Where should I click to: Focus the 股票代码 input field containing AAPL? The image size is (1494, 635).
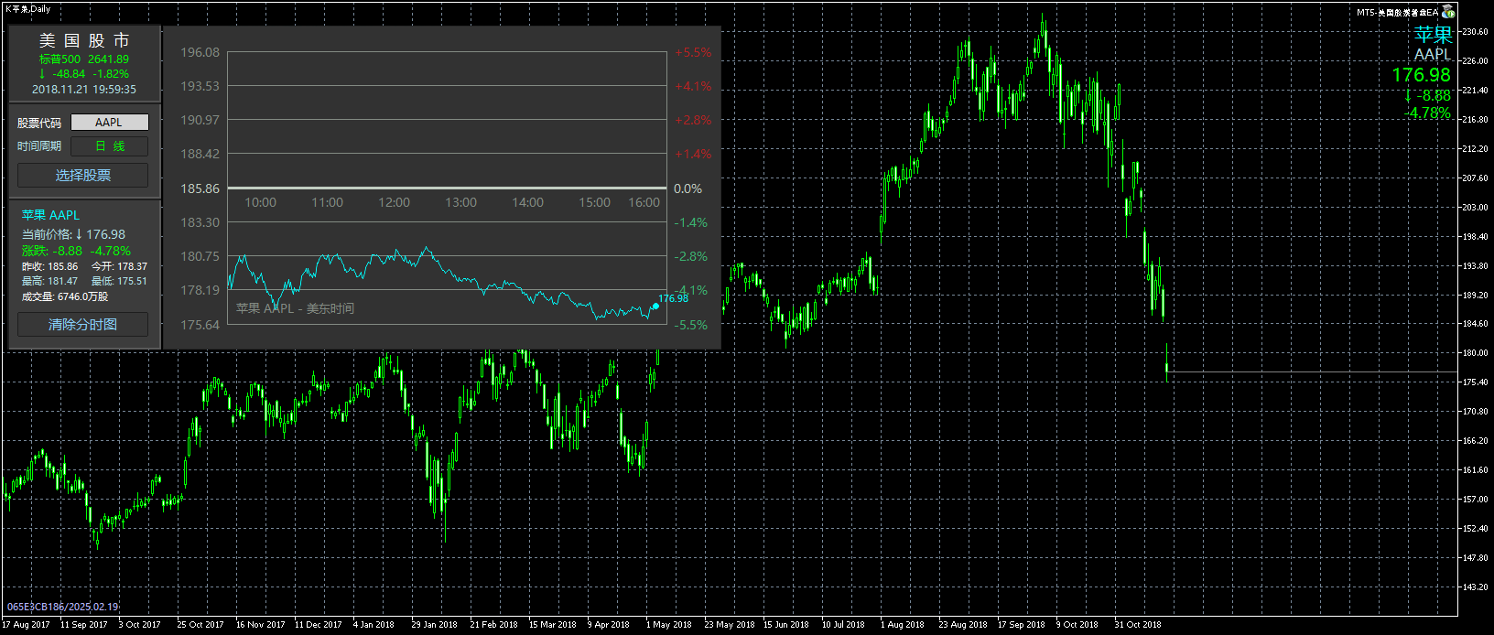click(109, 123)
